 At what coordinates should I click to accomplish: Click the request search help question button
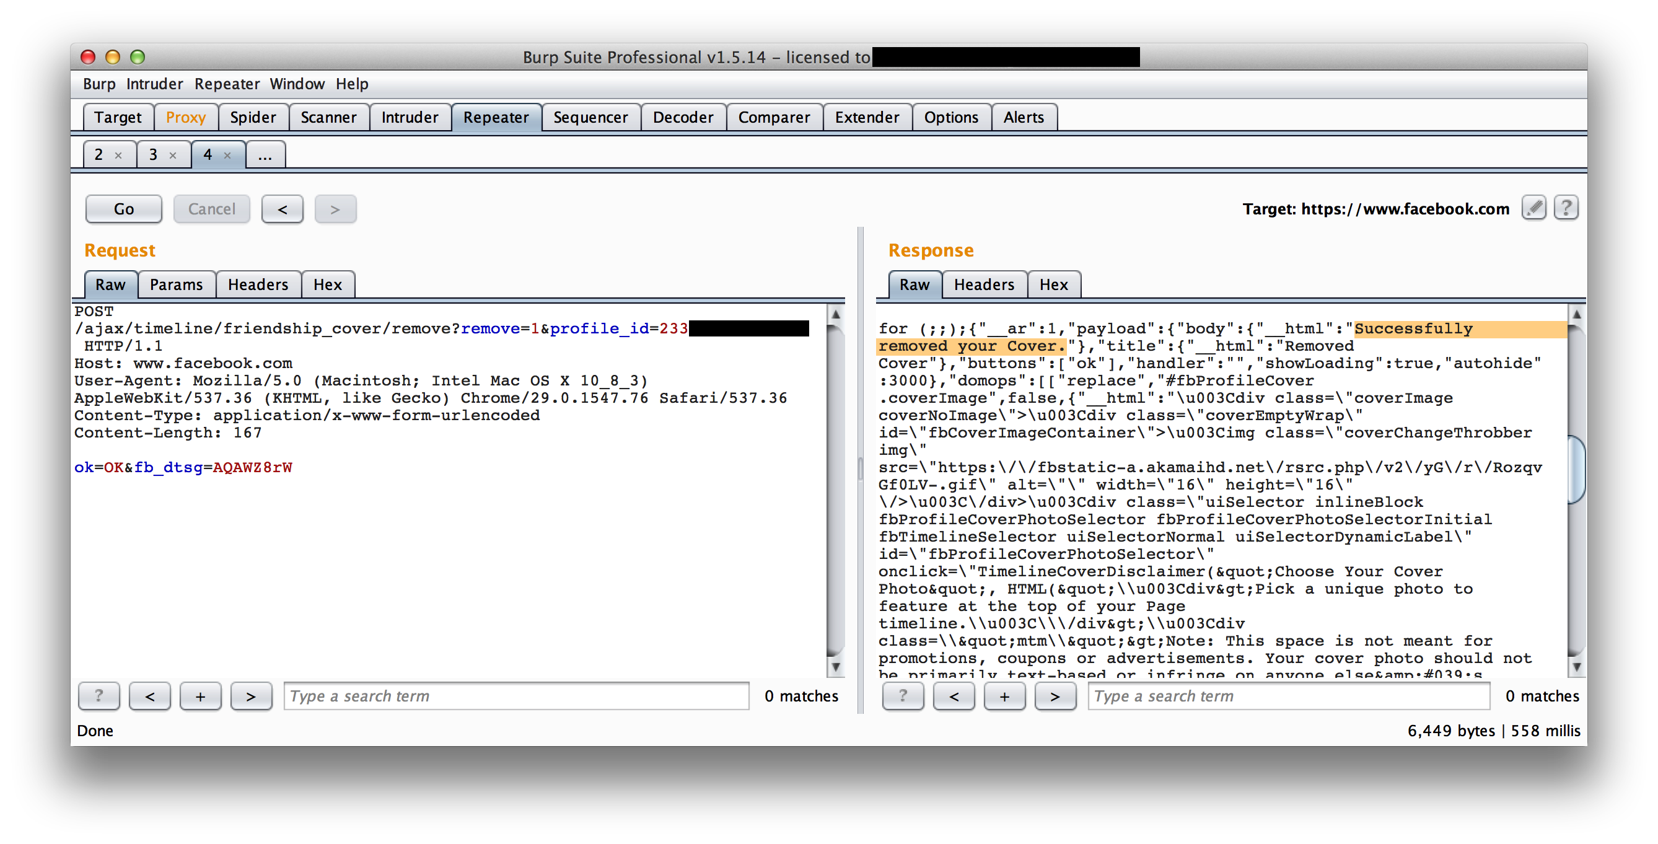[99, 696]
